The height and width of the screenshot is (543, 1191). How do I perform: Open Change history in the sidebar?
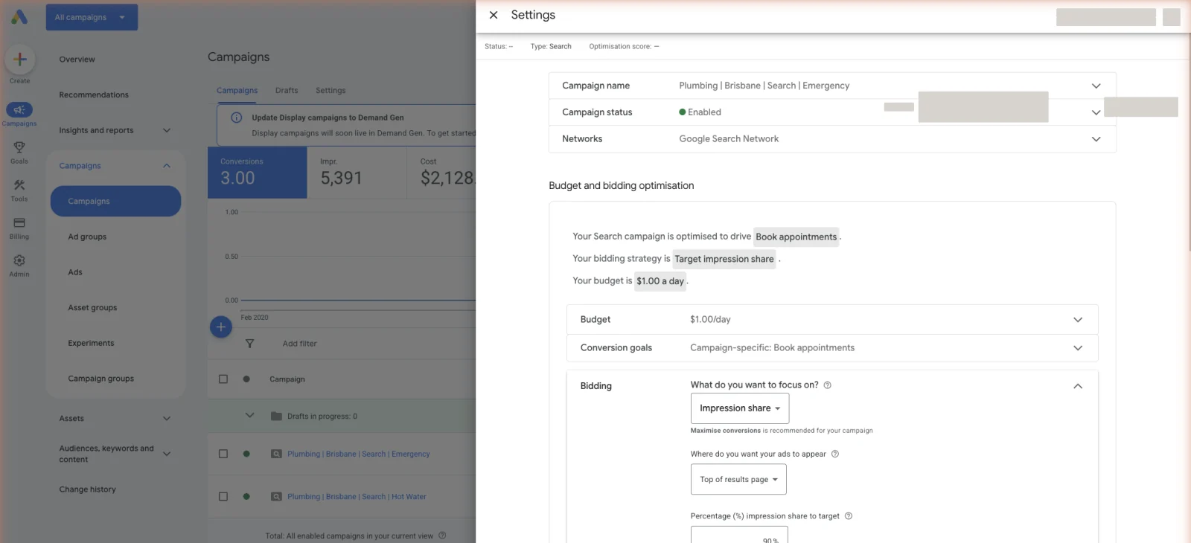pos(88,489)
